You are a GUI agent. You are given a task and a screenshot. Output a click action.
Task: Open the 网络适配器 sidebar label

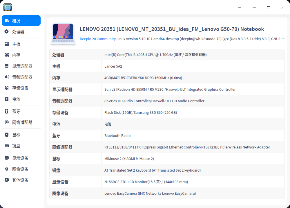tap(22, 122)
